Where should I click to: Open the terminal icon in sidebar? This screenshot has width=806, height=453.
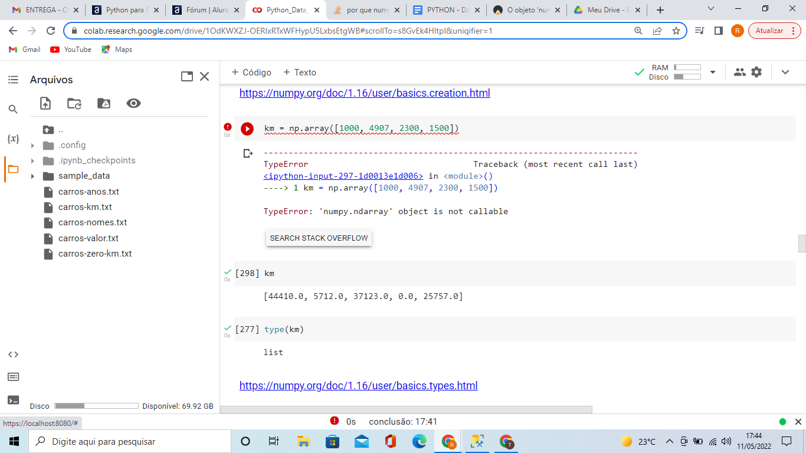click(13, 400)
